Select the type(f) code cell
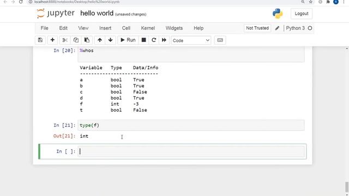This screenshot has width=349, height=196. (191, 125)
